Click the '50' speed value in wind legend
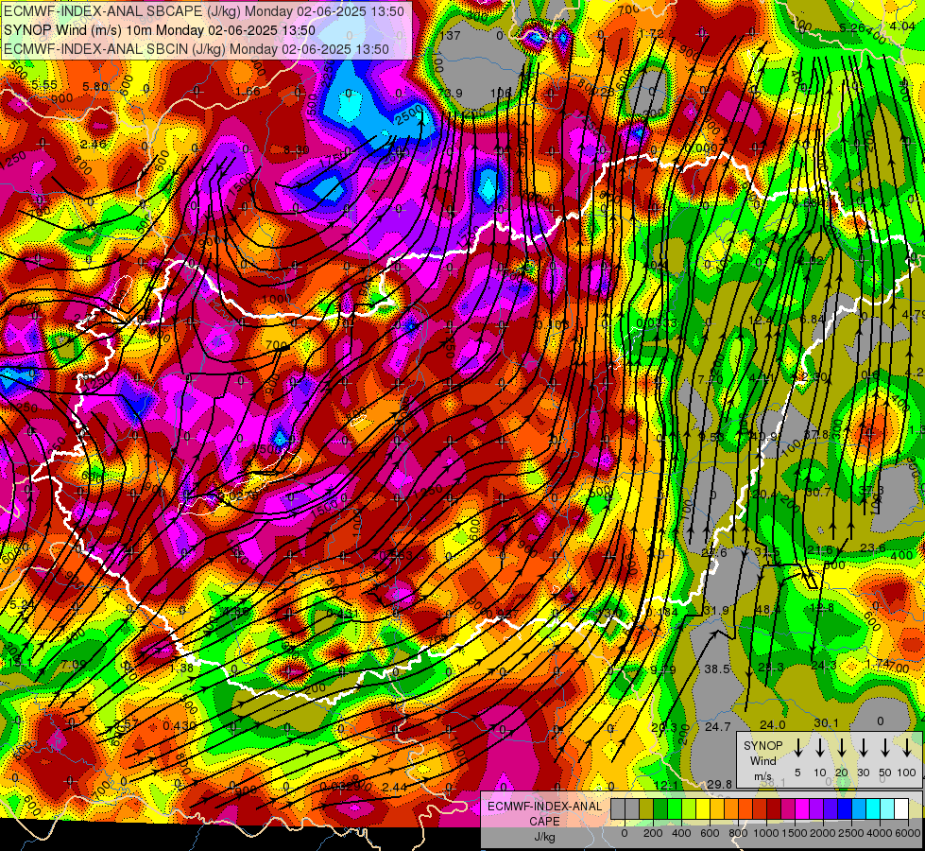Image resolution: width=925 pixels, height=851 pixels. 885,773
